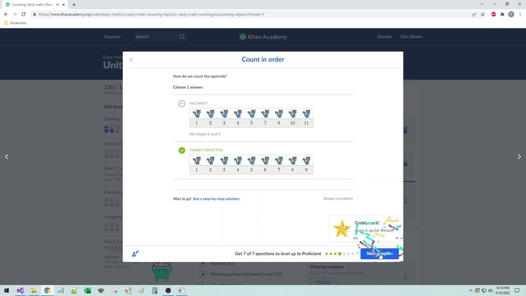
Task: Reload the page
Action: point(23,14)
